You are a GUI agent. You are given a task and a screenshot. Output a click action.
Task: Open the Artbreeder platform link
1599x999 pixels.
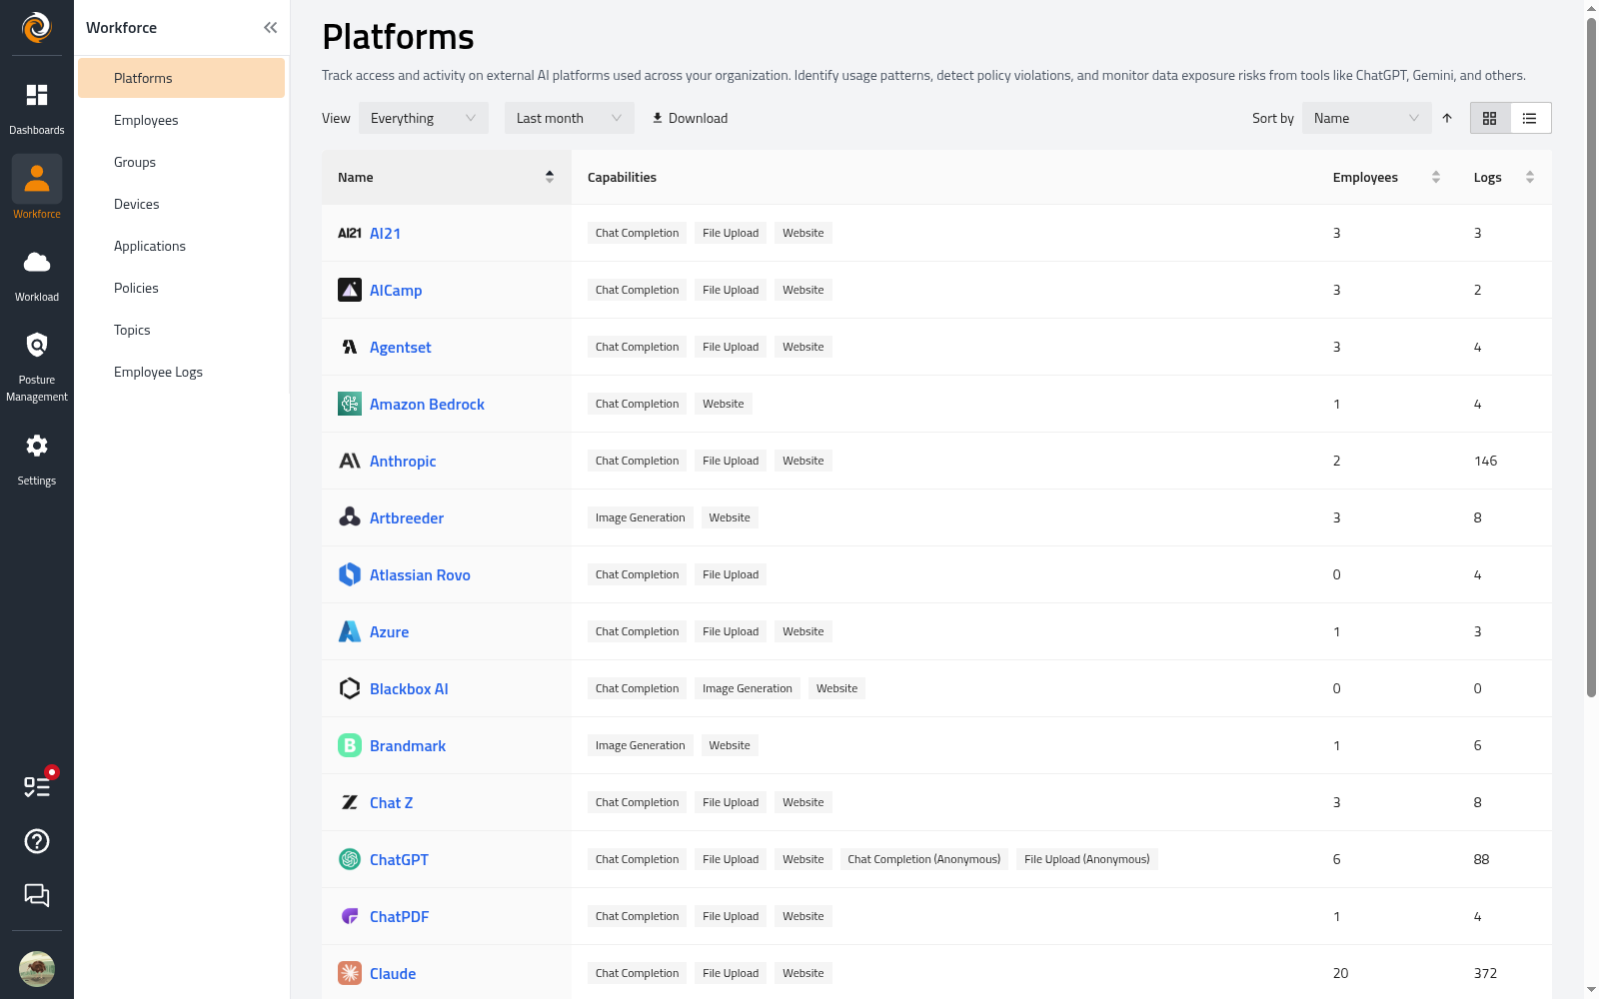(407, 517)
